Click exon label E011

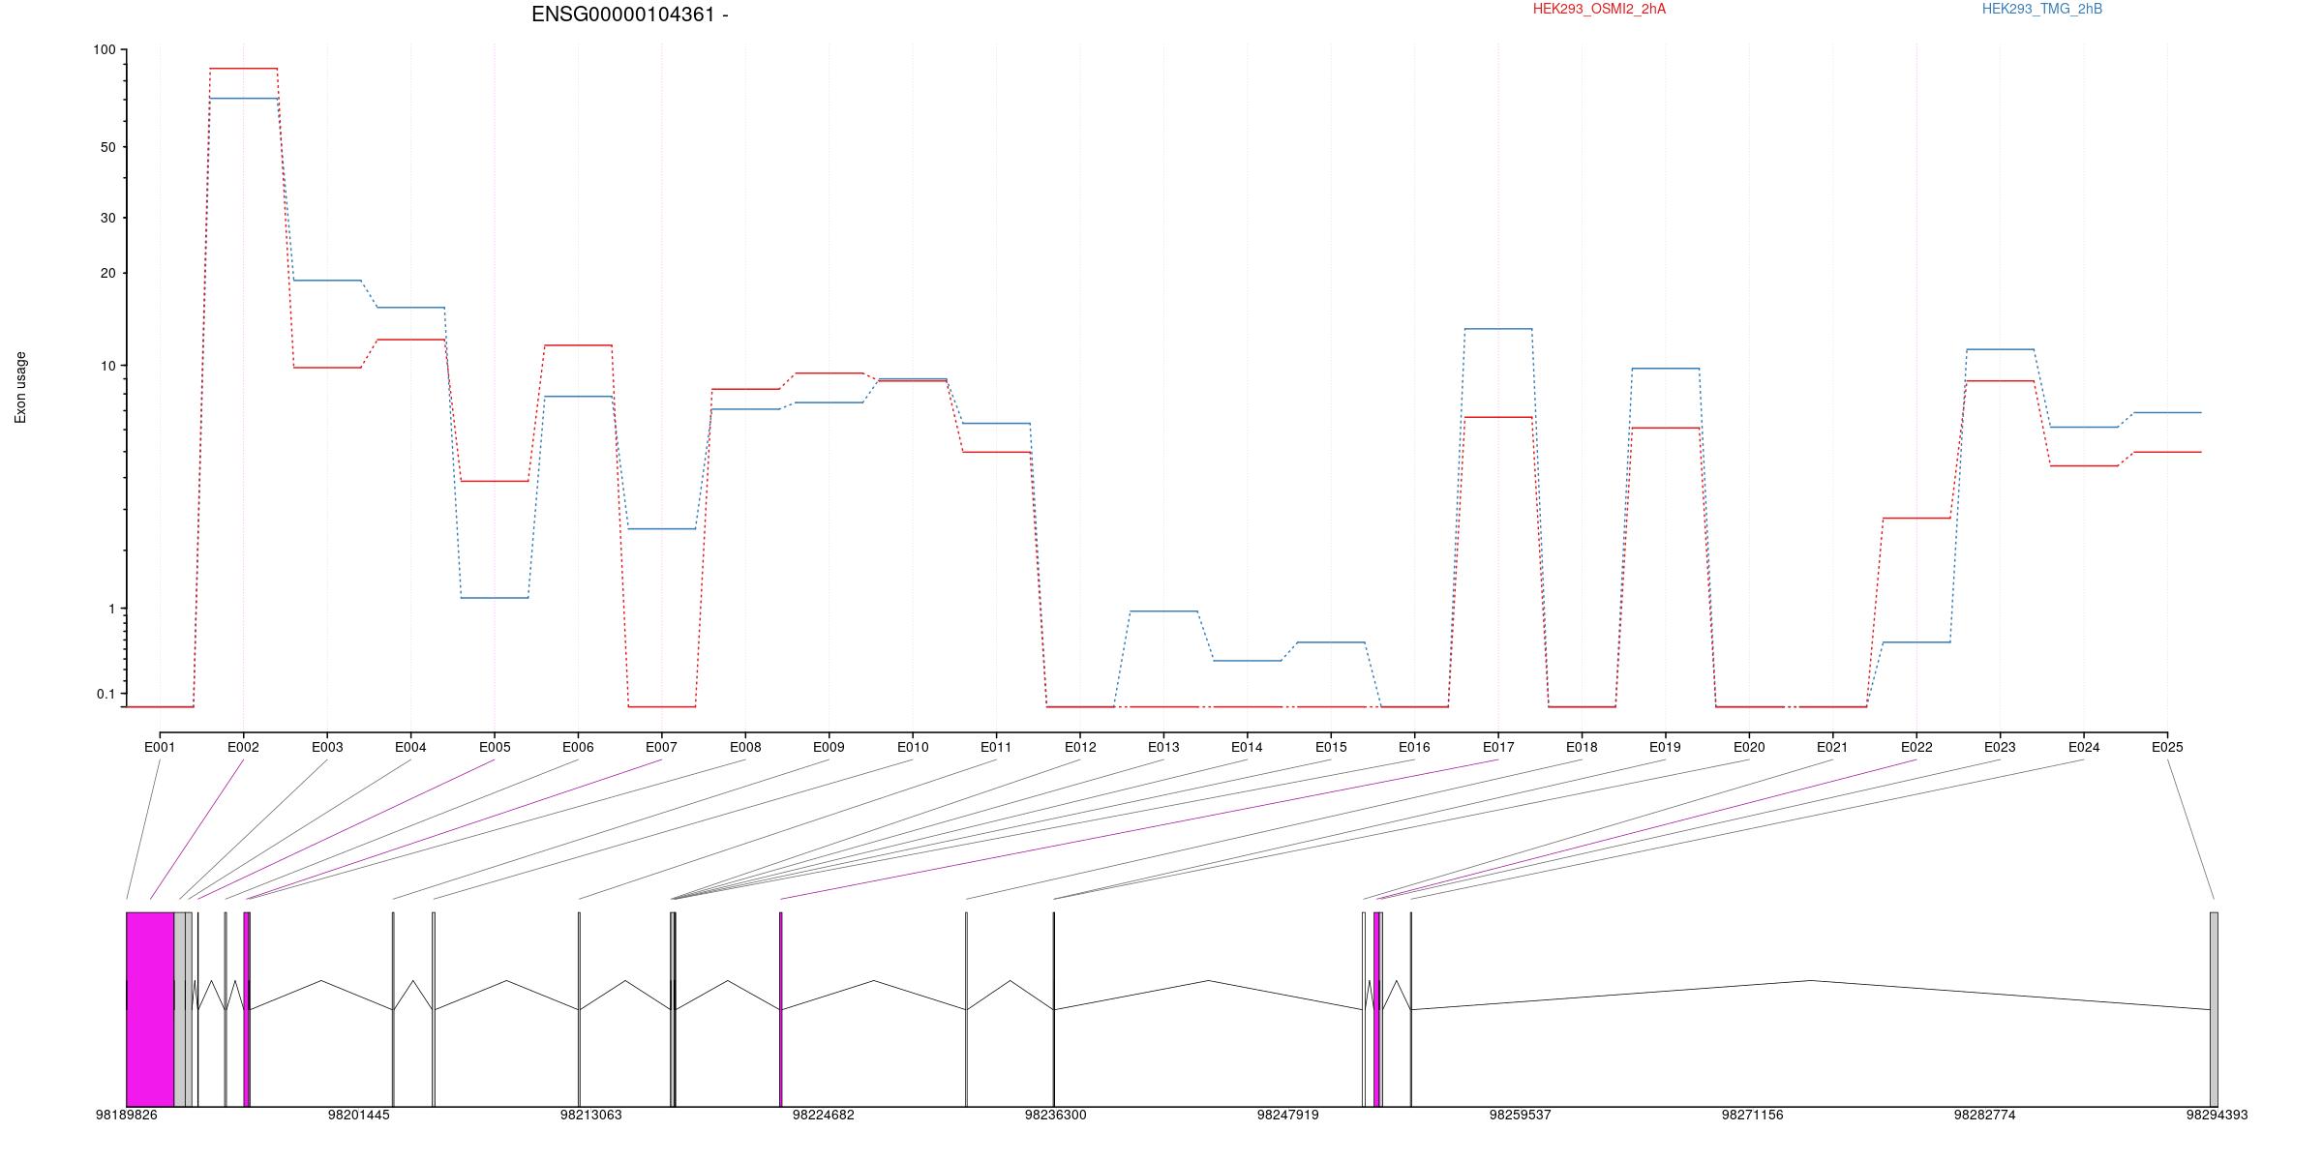(996, 747)
